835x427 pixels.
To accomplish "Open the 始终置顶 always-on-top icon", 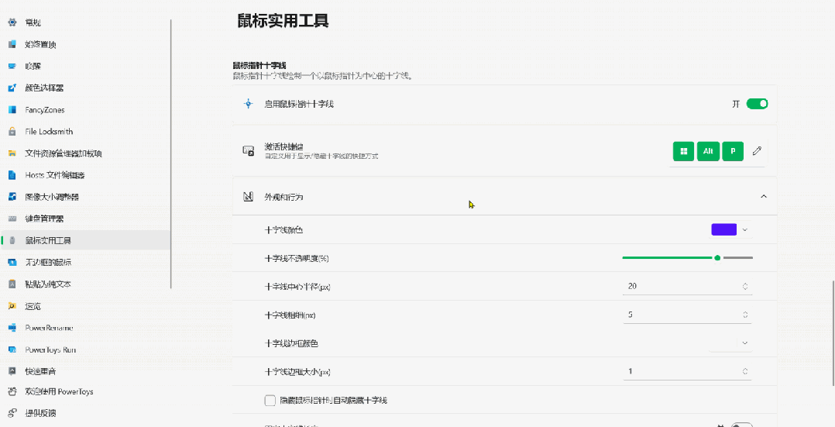I will [12, 44].
